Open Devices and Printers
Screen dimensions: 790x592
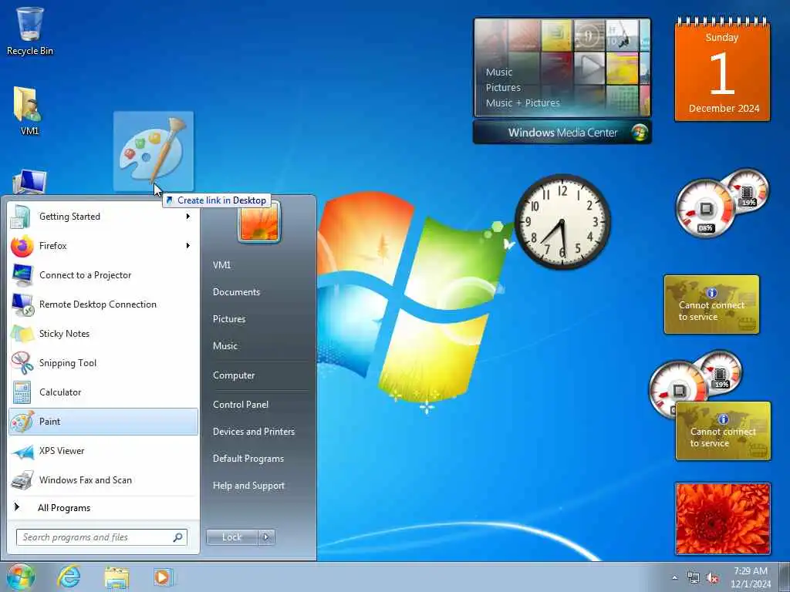253,432
